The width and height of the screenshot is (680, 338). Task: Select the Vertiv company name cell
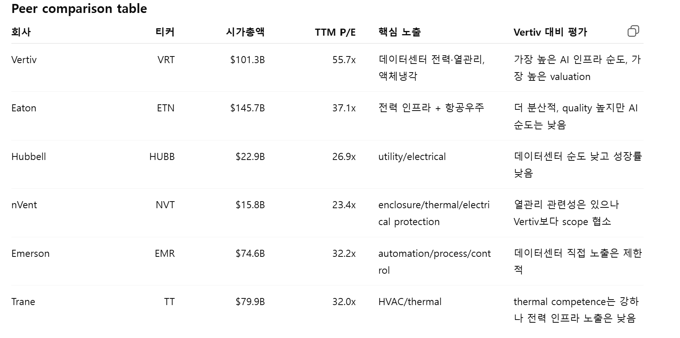click(24, 60)
